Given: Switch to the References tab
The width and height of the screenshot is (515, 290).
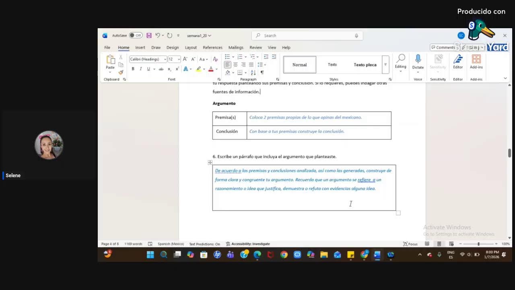Looking at the screenshot, I should pyautogui.click(x=212, y=48).
